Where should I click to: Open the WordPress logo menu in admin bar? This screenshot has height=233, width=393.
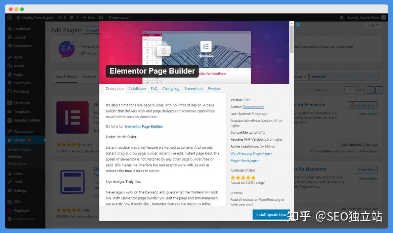(9, 17)
